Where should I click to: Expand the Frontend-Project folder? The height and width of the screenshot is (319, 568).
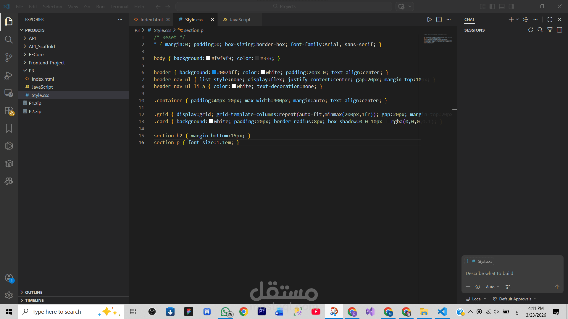46,63
